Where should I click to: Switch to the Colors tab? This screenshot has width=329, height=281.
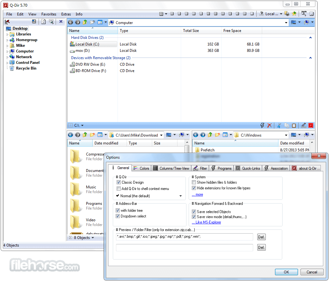click(x=141, y=168)
